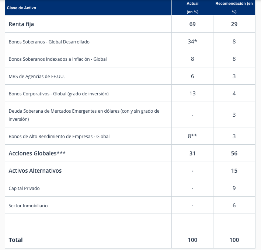
Task: Select the Capital Privado row label
Action: [x=24, y=189]
